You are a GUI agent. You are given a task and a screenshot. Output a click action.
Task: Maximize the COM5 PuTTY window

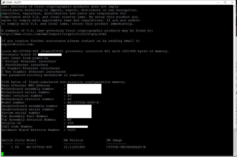(225, 2)
